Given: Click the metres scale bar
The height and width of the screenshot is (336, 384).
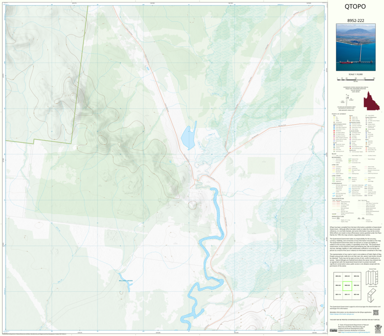Looking at the screenshot, I should 355,79.
